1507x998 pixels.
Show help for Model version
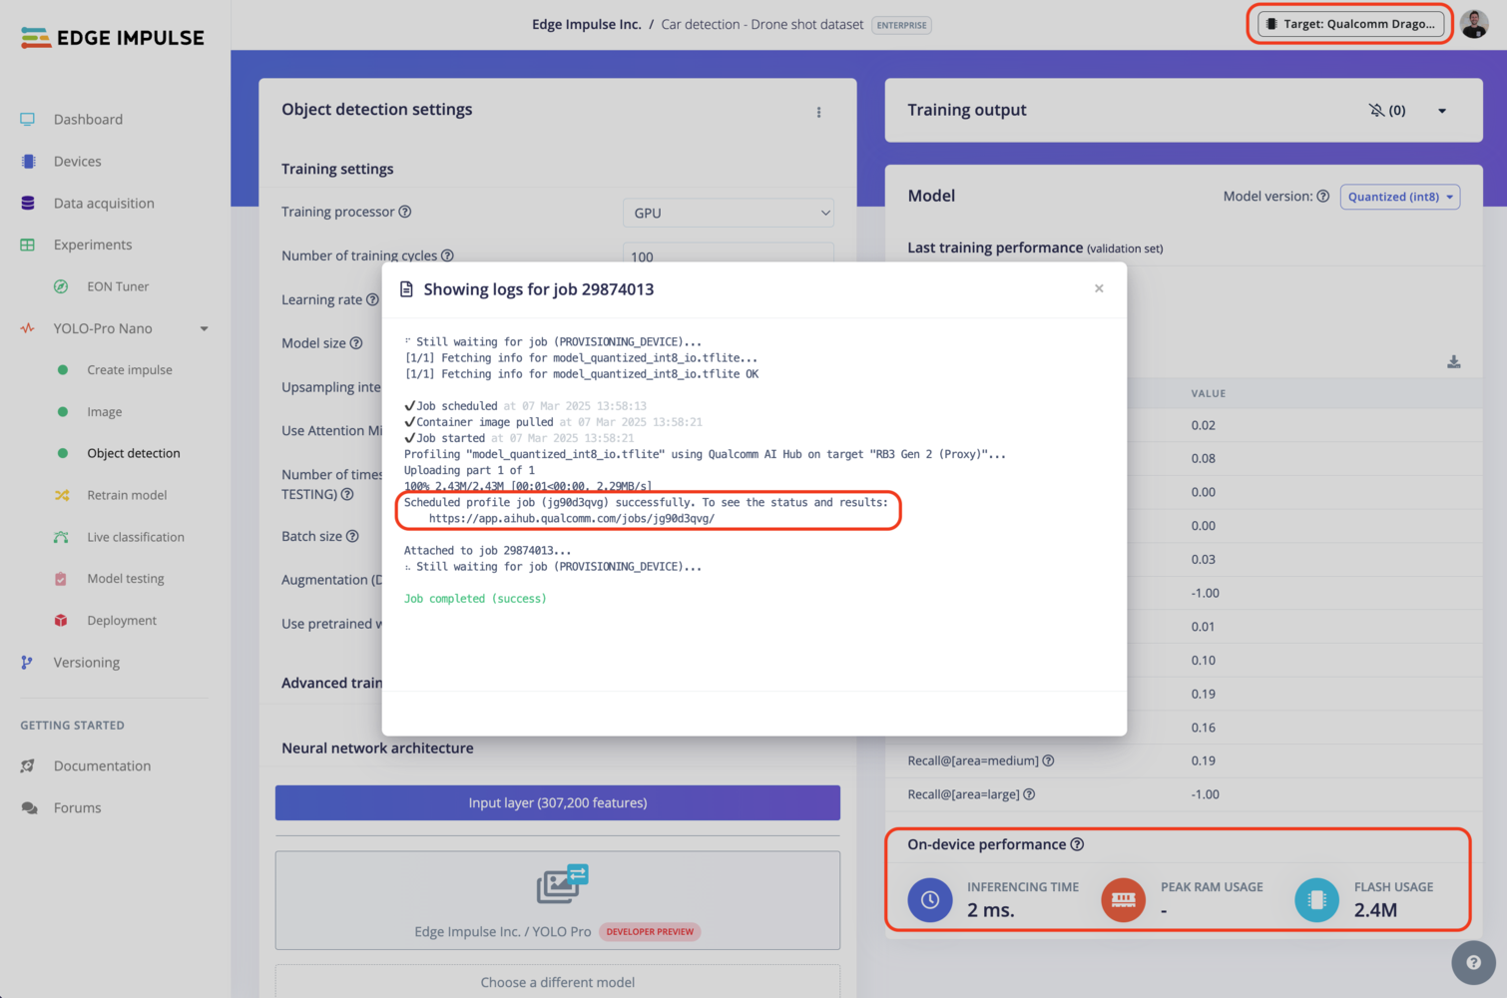point(1322,197)
